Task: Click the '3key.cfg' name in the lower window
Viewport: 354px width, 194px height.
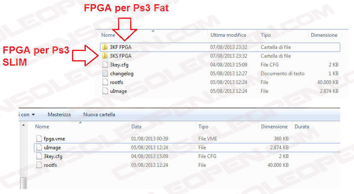Action: pyautogui.click(x=53, y=156)
